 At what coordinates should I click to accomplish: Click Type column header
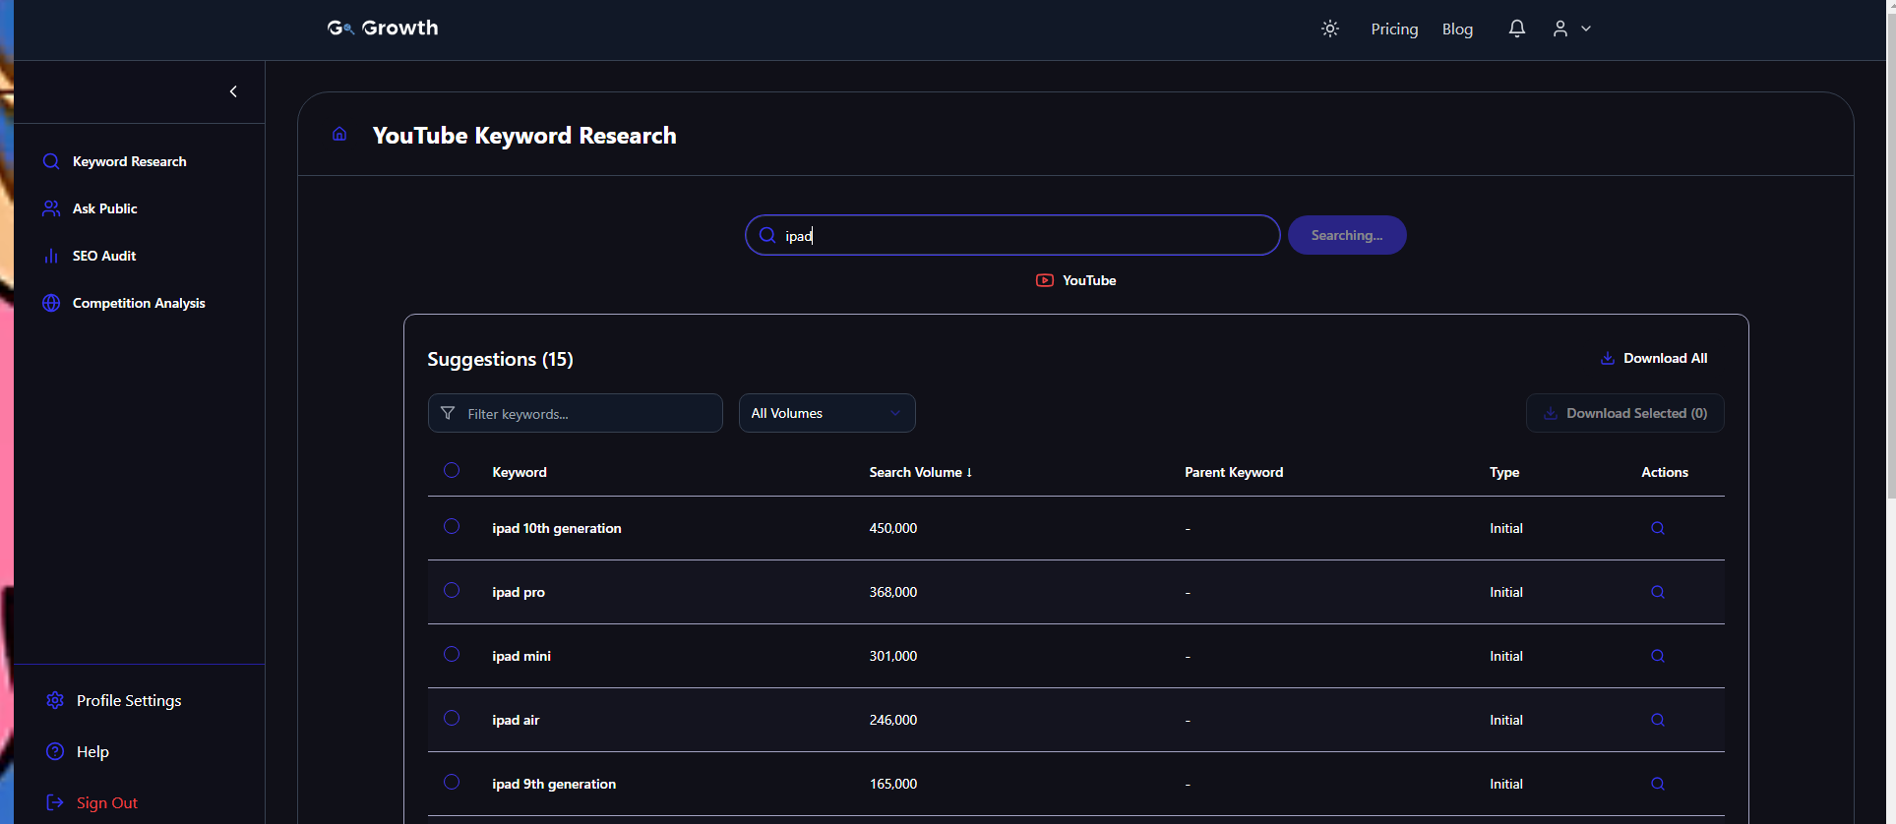pos(1504,472)
